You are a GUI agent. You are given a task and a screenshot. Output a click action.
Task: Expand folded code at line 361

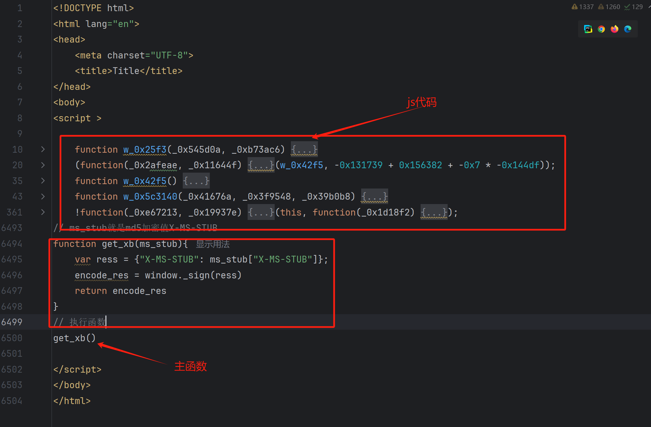point(43,212)
